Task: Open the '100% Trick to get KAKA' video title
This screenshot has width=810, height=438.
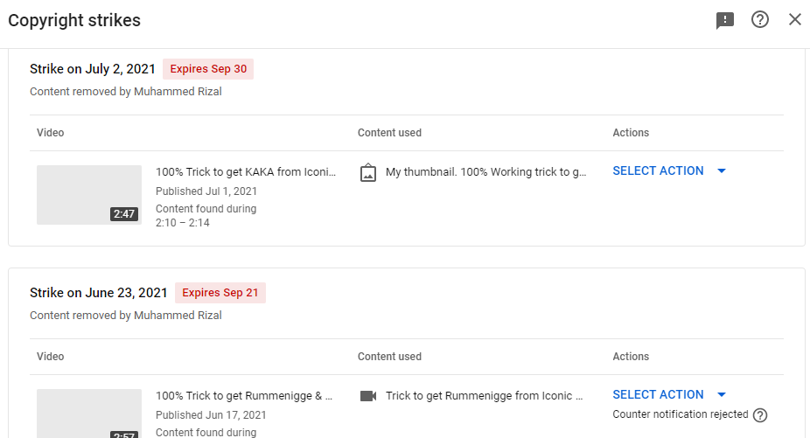Action: [246, 172]
